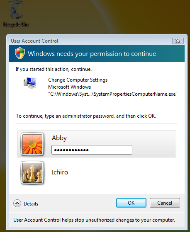190x232 pixels.
Task: Collapse the Details chevron button
Action: pos(17,203)
